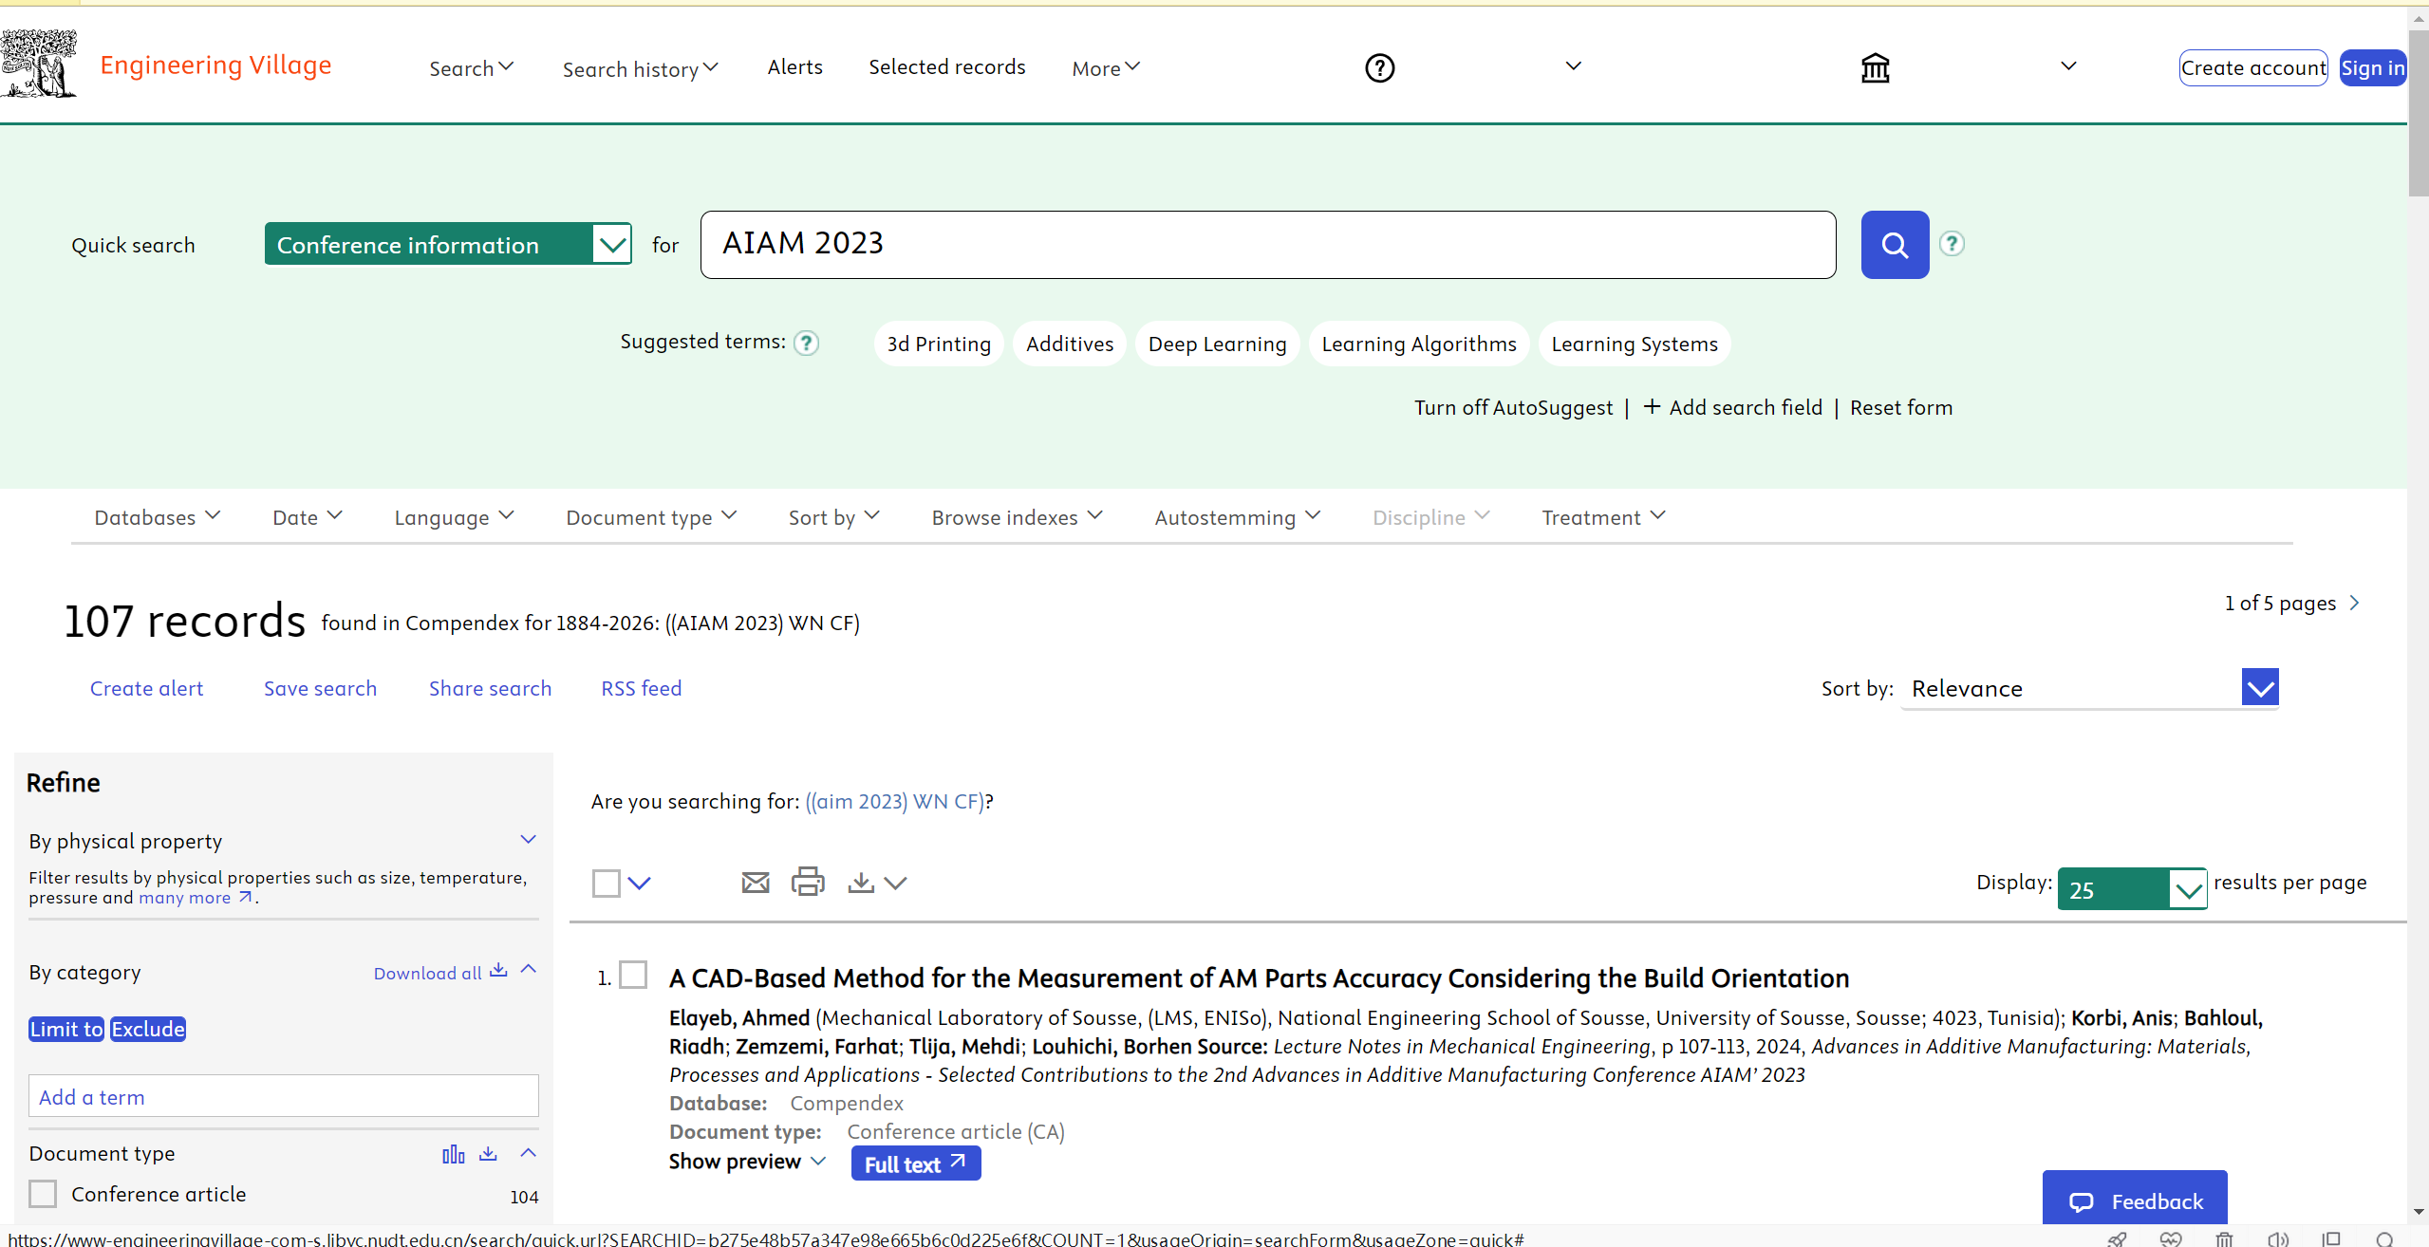This screenshot has width=2429, height=1247.
Task: Click Limit to button in category
Action: point(66,1029)
